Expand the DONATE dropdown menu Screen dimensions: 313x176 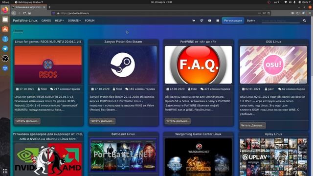pos(74,21)
